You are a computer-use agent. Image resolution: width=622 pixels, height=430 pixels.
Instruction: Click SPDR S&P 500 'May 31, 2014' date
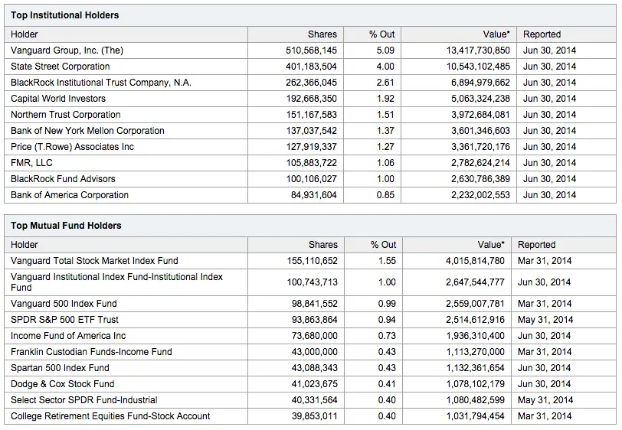[x=545, y=320]
